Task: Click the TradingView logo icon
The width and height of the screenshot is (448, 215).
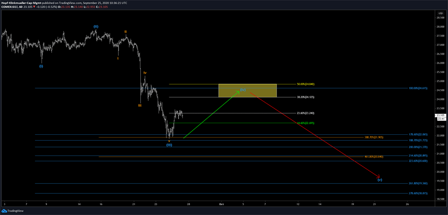Action: (4, 210)
